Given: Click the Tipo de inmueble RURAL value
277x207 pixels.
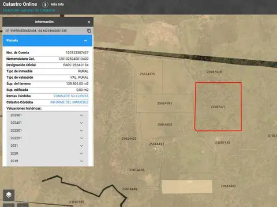Looking at the screenshot, I should tap(83, 71).
